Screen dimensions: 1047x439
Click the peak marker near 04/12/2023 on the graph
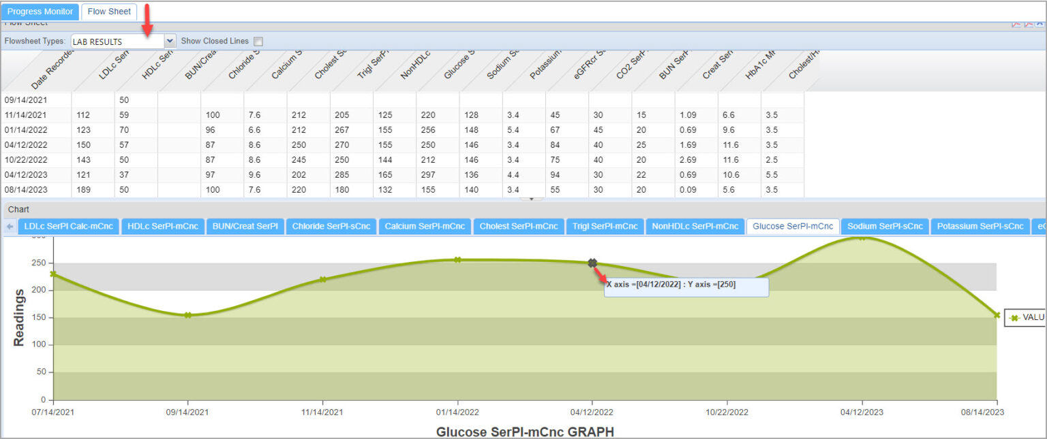tap(861, 240)
